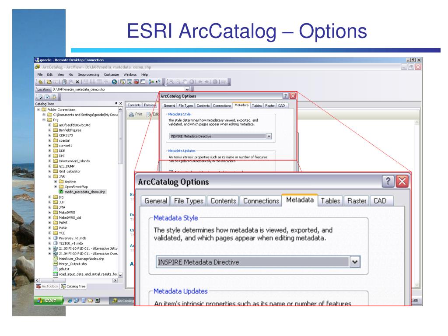The height and width of the screenshot is (336, 448).
Task: Open the File menu
Action: point(40,74)
